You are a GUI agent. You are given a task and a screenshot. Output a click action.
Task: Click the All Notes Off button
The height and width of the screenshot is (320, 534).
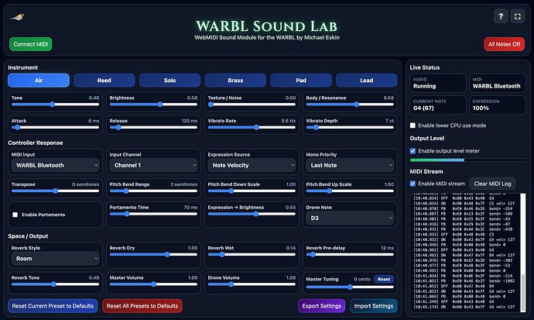504,44
